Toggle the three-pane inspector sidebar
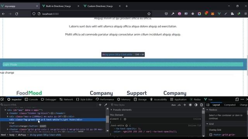The width and height of the screenshot is (248, 139). [208, 105]
